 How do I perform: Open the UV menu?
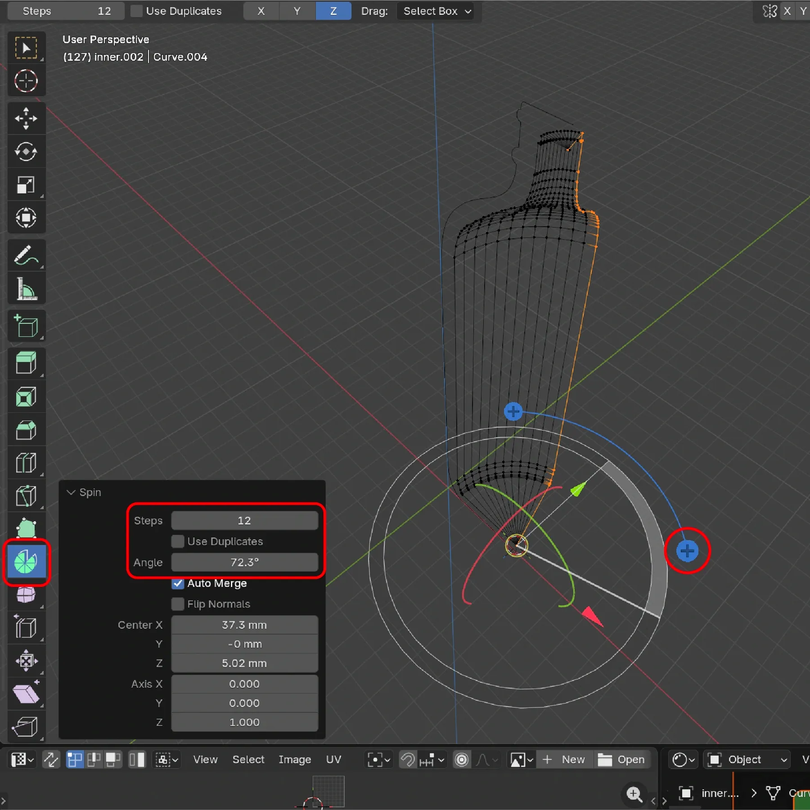[x=333, y=760]
